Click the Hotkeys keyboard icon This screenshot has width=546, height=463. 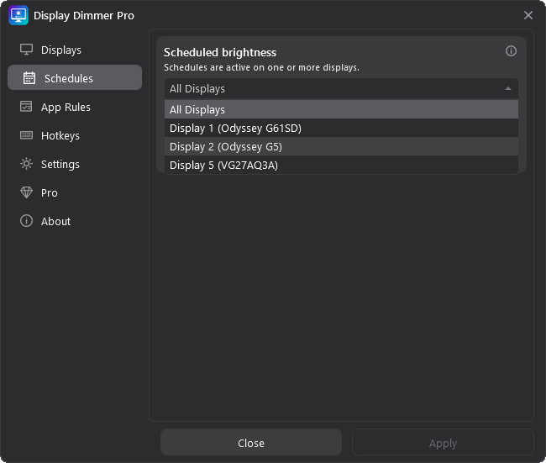coord(27,135)
